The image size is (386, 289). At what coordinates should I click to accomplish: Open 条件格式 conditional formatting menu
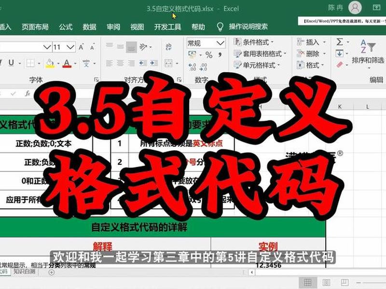click(x=254, y=42)
